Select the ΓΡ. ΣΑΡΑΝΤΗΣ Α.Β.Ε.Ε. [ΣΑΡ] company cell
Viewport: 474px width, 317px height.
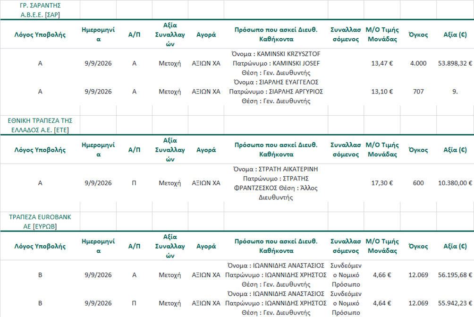[40, 10]
